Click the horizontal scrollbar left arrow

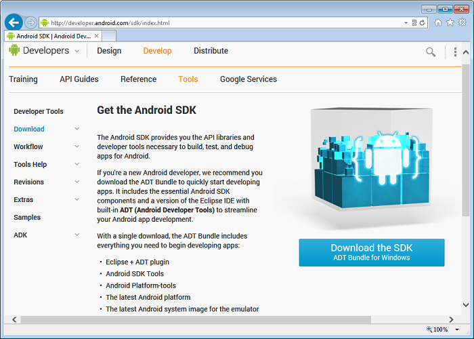point(14,319)
